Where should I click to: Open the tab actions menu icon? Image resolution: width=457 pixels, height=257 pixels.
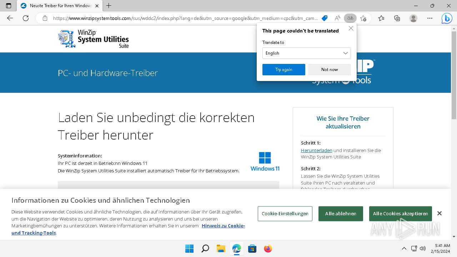tap(9, 6)
